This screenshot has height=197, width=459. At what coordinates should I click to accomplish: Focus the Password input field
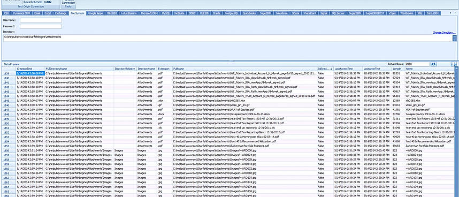point(41,26)
